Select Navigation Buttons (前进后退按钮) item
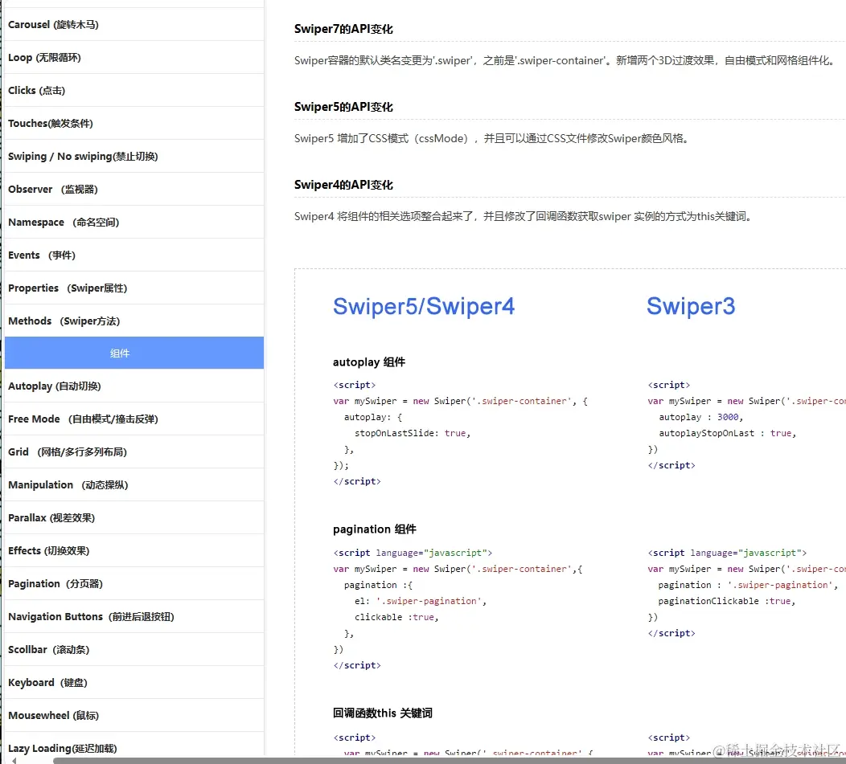 [133, 615]
